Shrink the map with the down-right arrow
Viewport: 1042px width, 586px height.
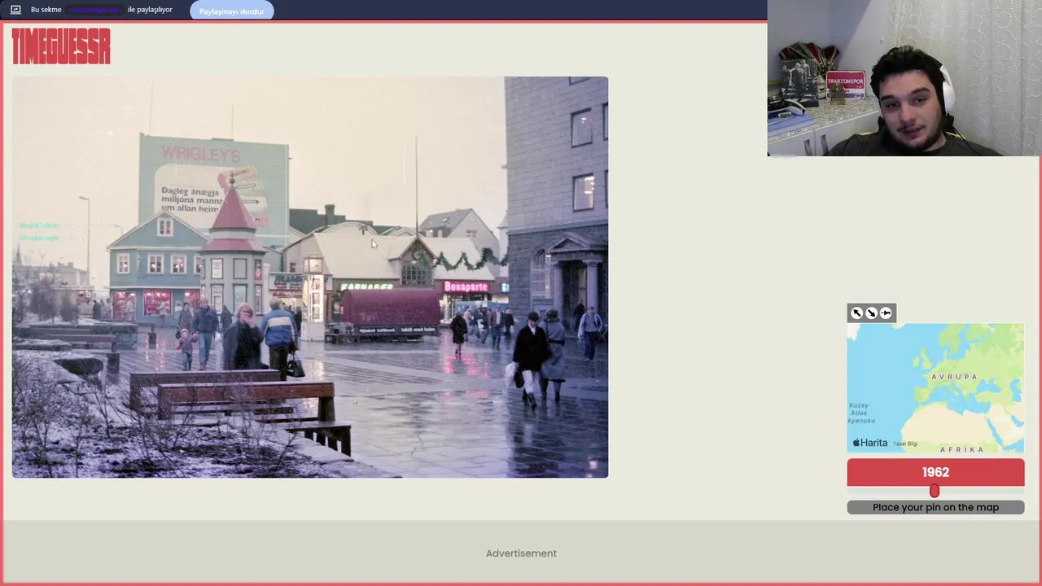[871, 313]
